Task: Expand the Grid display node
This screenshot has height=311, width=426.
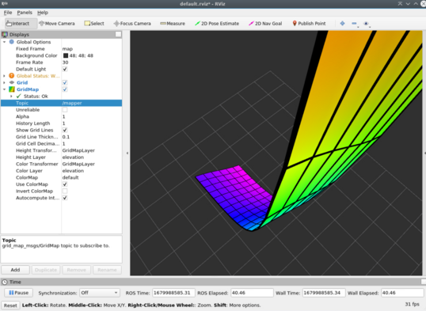Action: click(x=4, y=82)
